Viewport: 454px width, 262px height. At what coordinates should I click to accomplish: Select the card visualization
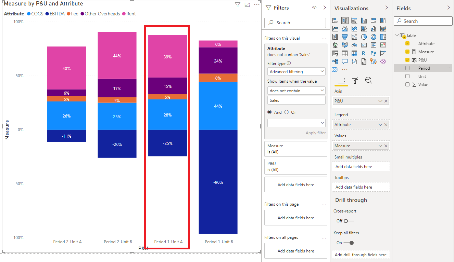[x=364, y=45]
